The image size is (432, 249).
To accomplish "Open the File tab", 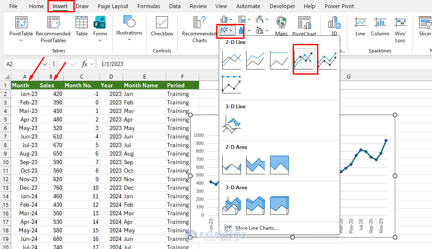I will click(13, 6).
